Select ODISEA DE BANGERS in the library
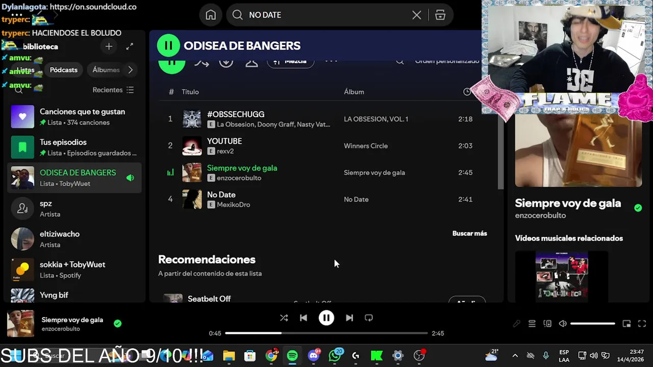653x367 pixels. [x=74, y=178]
